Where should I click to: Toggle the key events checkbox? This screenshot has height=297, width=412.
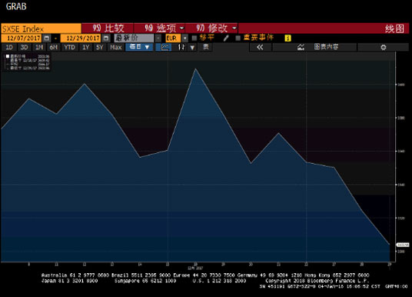pyautogui.click(x=238, y=38)
